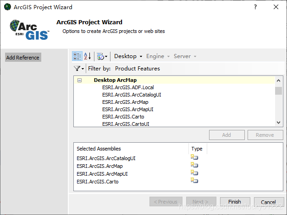Image resolution: width=287 pixels, height=215 pixels.
Task: Click the assembly list scroll up arrow
Action: click(279, 81)
